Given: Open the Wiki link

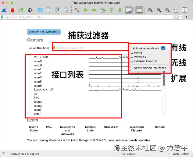Looking at the screenshot, I should click(49, 127).
